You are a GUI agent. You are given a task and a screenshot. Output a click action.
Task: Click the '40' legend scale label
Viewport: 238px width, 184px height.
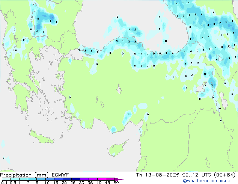(99, 182)
